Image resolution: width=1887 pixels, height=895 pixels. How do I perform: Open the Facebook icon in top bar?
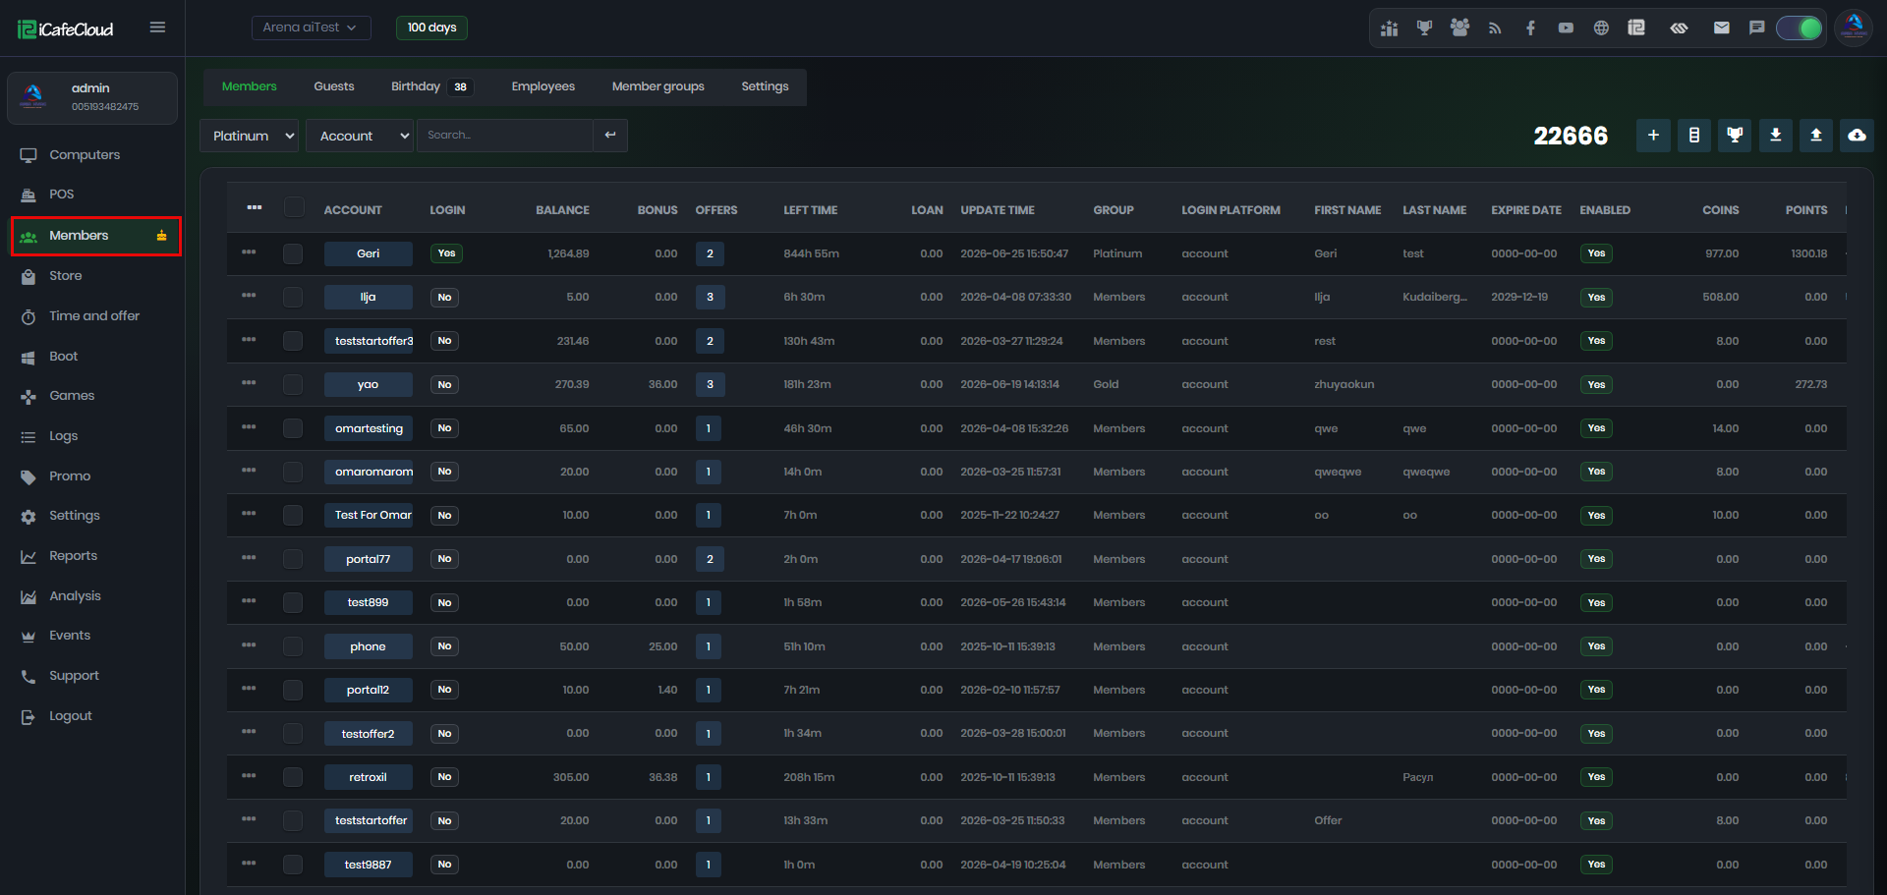tap(1530, 28)
